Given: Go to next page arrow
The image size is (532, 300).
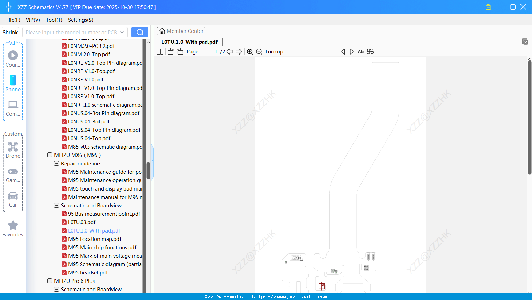Looking at the screenshot, I should click(239, 52).
